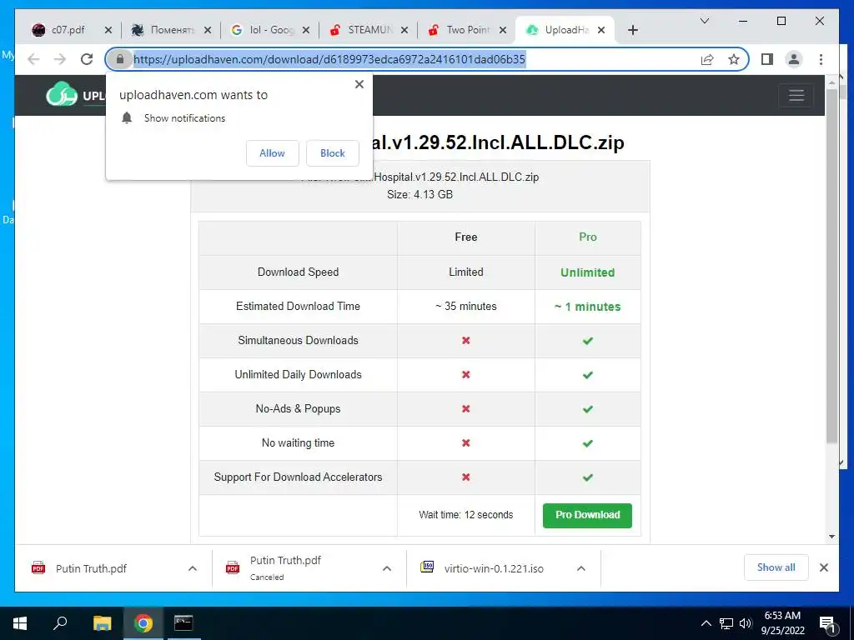
Task: Click Show all downloads
Action: 776,567
